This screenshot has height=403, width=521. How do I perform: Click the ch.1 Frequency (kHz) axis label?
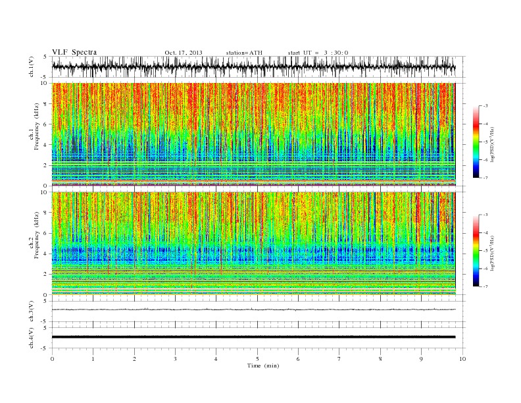tap(34, 126)
